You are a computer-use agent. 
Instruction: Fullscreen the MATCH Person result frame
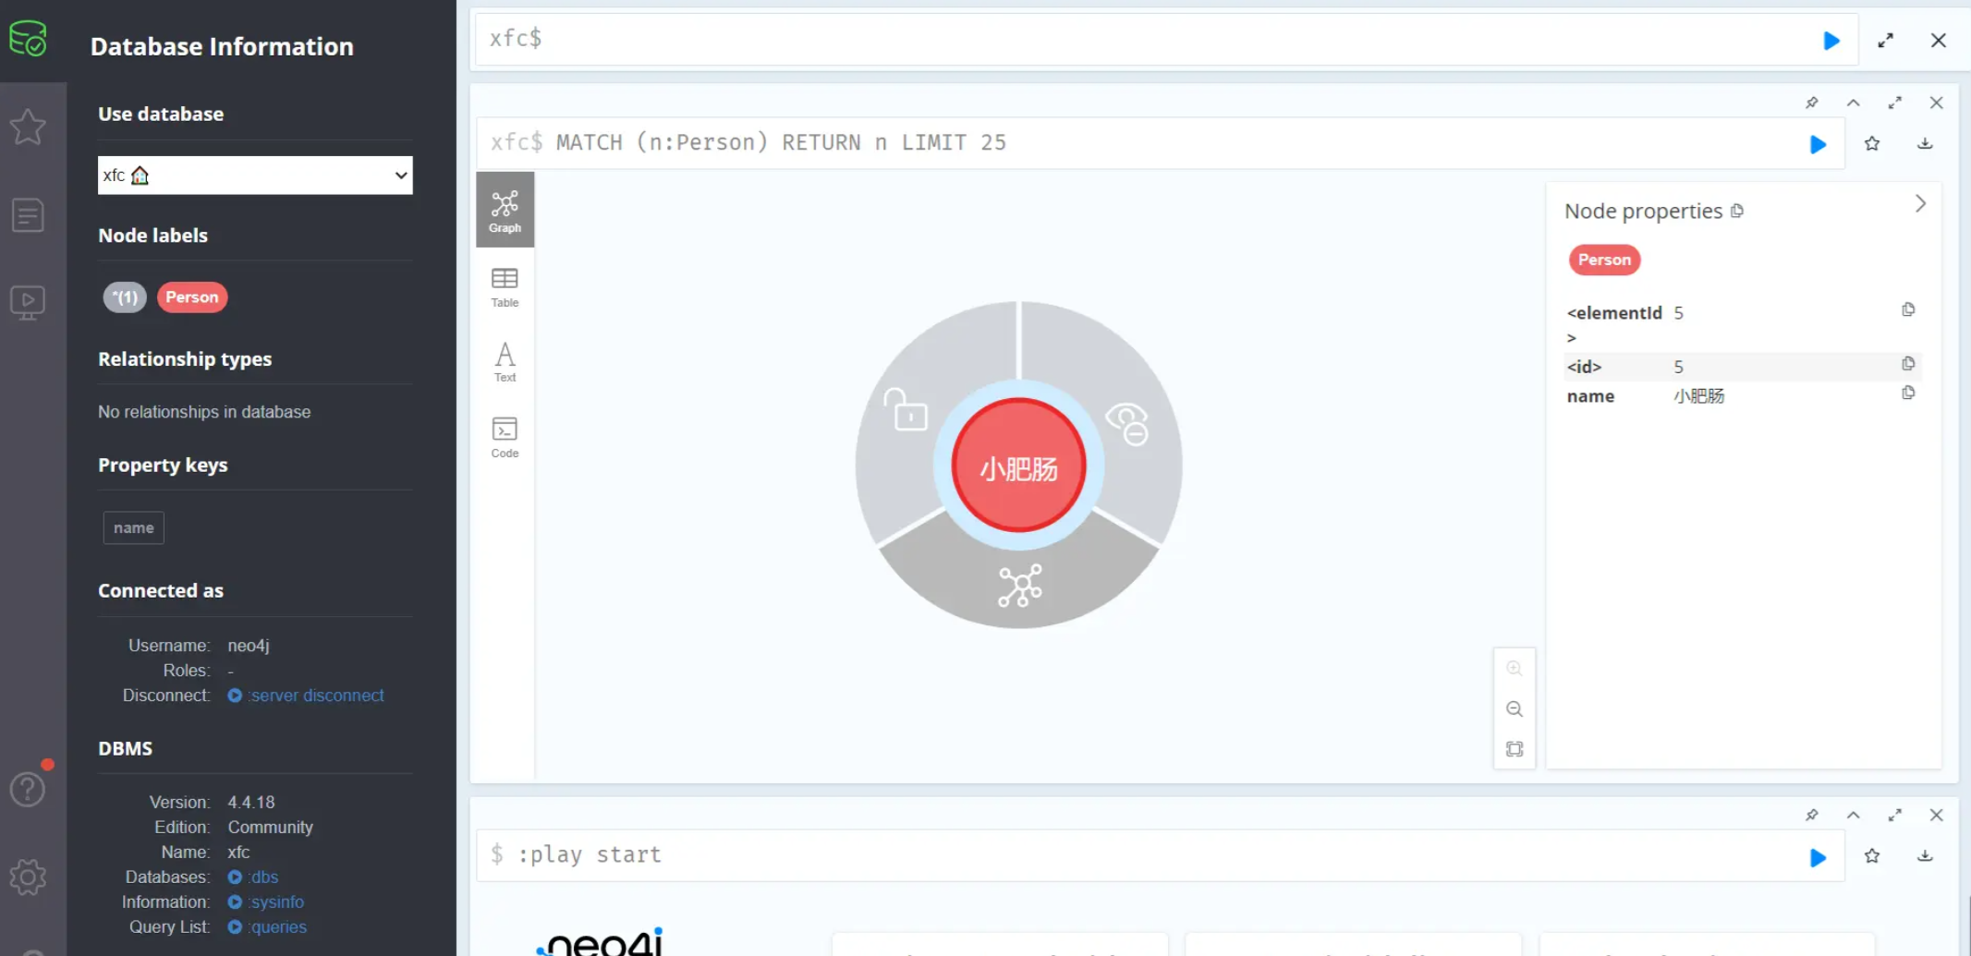pyautogui.click(x=1895, y=103)
